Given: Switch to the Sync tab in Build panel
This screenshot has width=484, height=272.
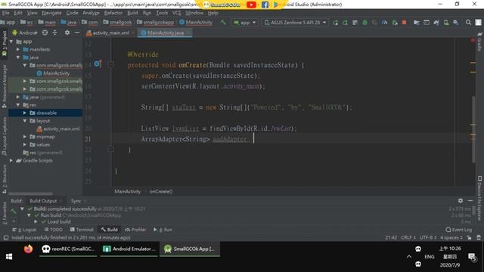Looking at the screenshot, I should click(x=76, y=201).
